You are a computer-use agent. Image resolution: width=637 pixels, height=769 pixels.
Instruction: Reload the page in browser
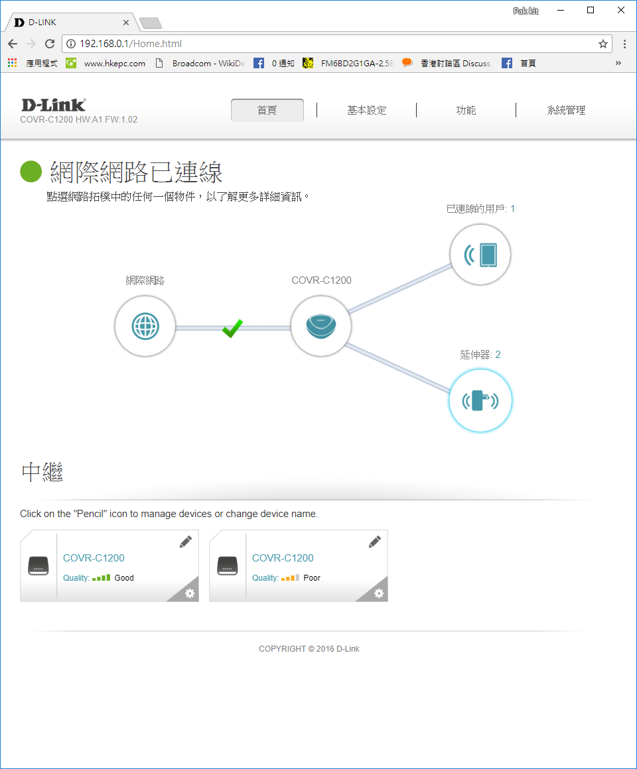tap(50, 44)
